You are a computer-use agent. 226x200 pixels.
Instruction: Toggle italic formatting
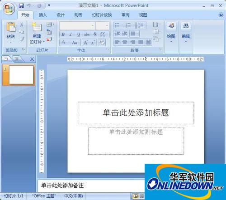(71, 34)
